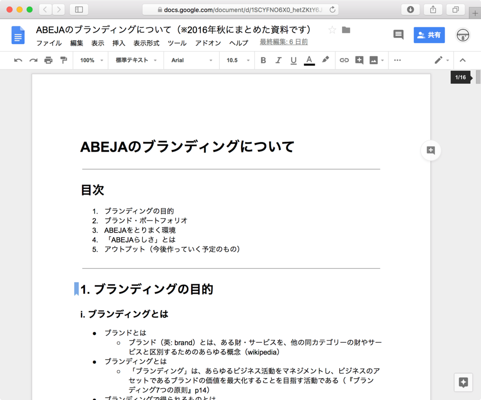Click TOC entry ブランド・ポートフォリオ
The height and width of the screenshot is (400, 481).
[x=146, y=220]
